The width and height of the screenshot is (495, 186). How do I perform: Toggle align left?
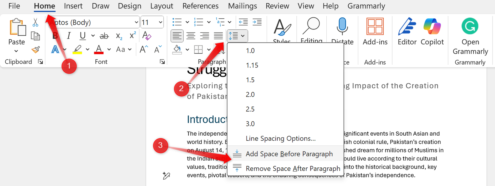pyautogui.click(x=177, y=36)
